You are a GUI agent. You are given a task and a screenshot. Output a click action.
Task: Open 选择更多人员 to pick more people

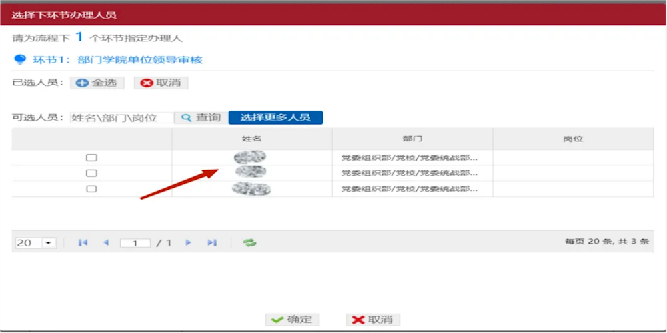tap(275, 118)
